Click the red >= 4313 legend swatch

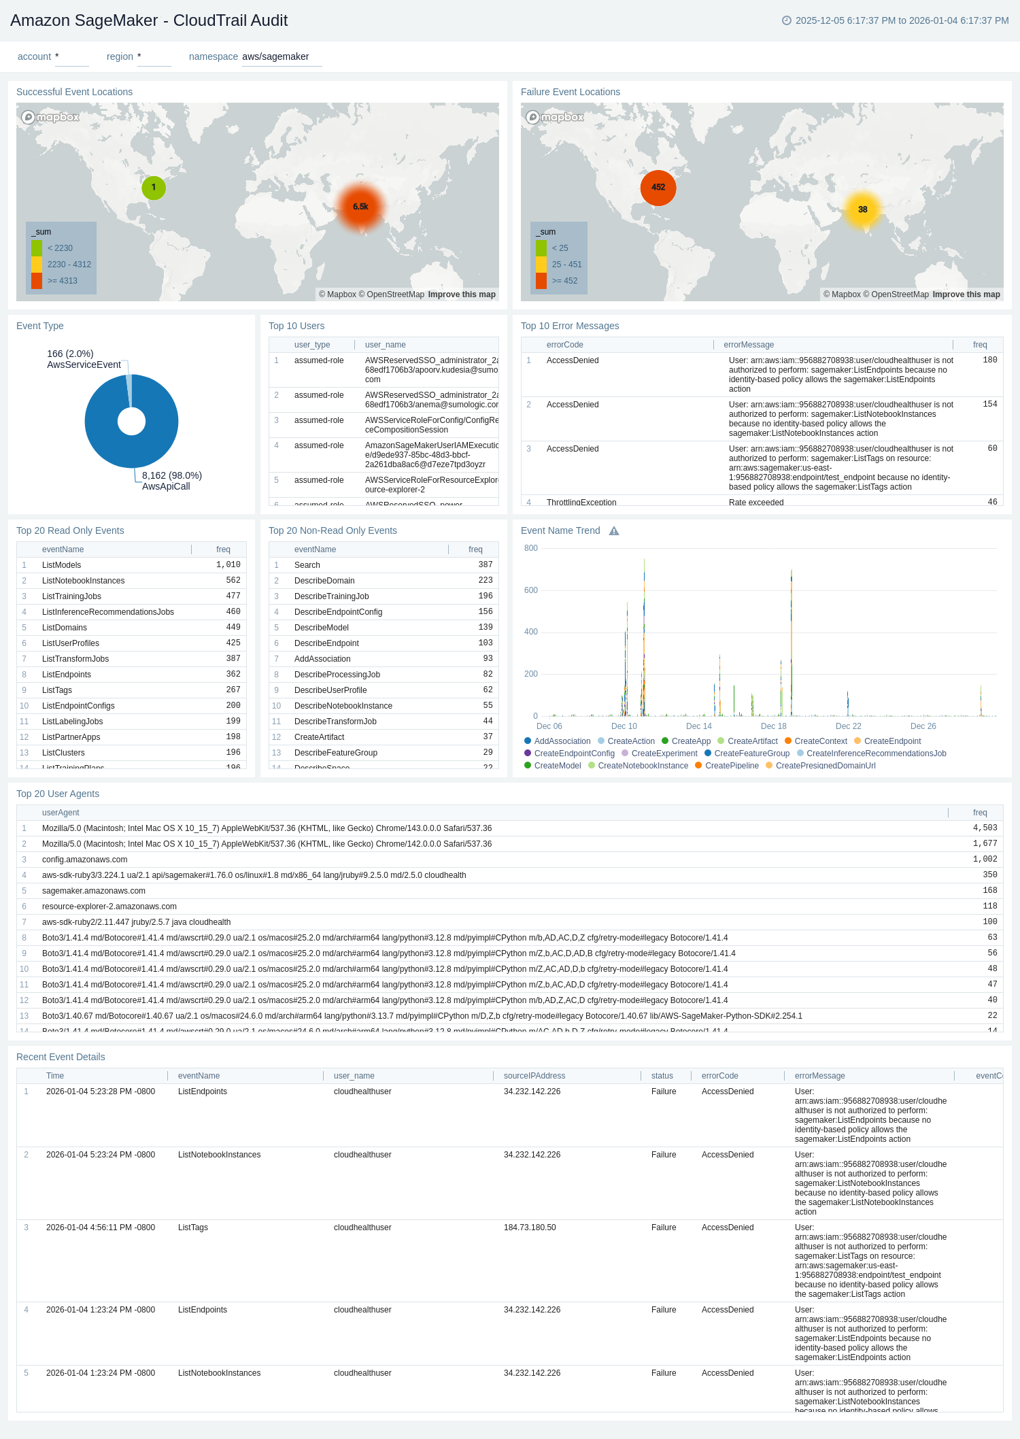click(37, 281)
